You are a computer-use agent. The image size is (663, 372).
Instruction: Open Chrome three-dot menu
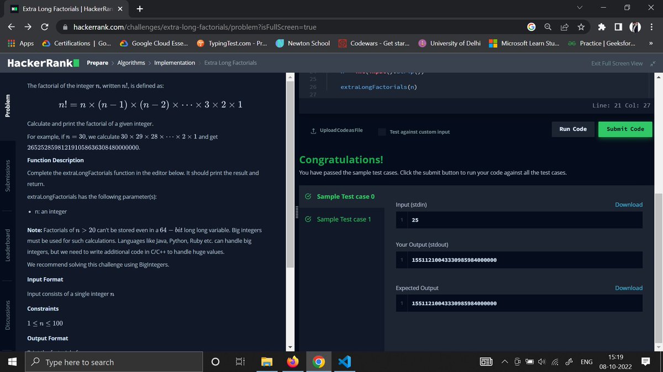[x=652, y=26]
